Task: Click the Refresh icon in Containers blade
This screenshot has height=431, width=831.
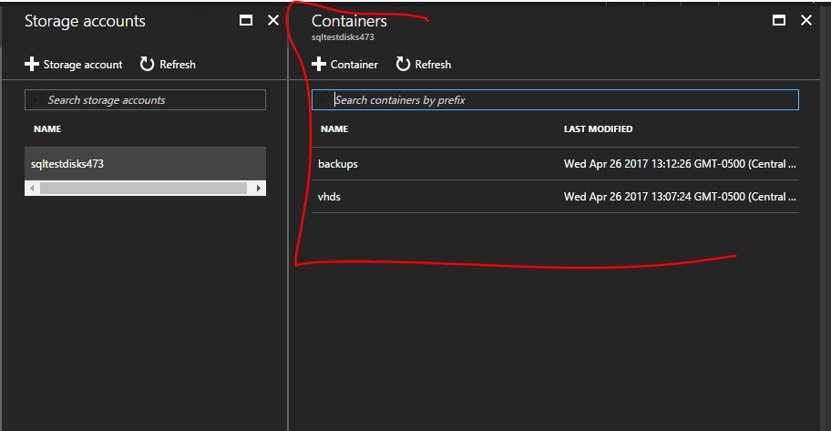Action: 403,65
